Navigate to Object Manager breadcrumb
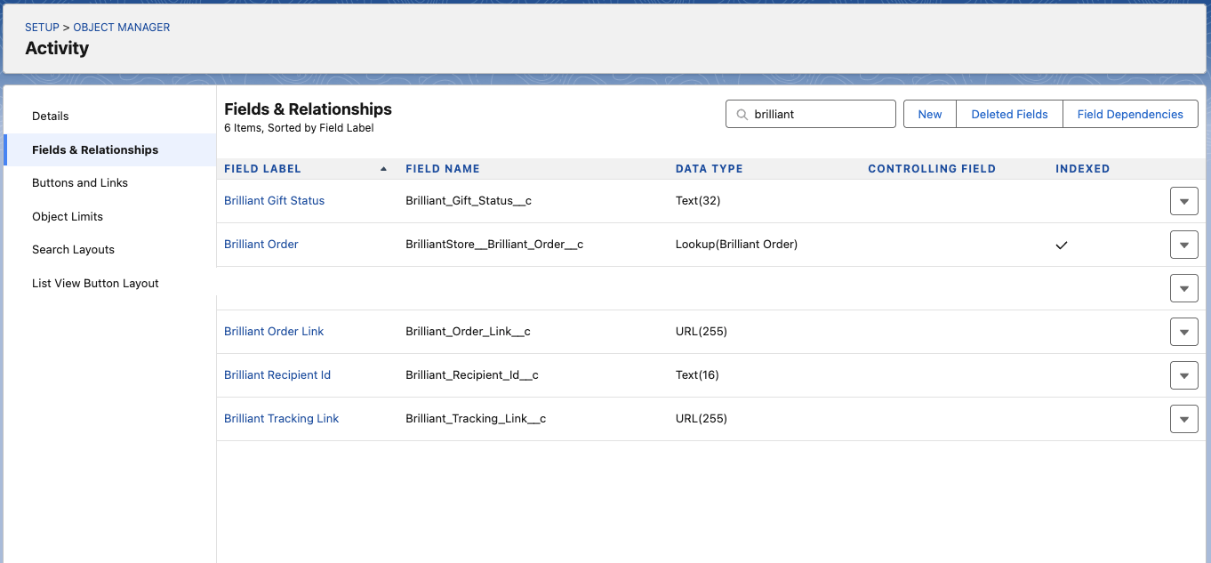Viewport: 1211px width, 563px height. pos(122,28)
